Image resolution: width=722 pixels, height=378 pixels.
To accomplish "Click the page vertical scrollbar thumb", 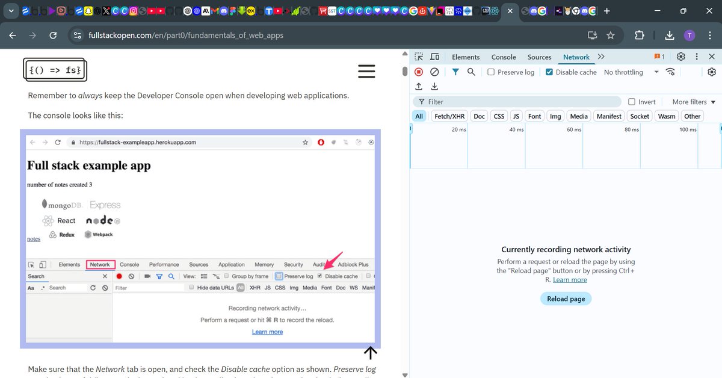I will coord(405,71).
